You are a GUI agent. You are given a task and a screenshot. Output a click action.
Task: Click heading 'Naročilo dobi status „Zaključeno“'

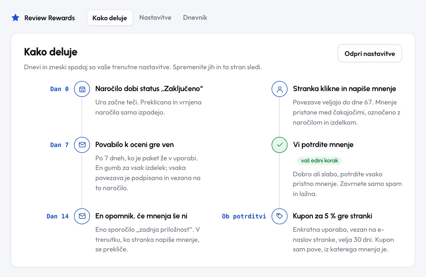(x=149, y=89)
